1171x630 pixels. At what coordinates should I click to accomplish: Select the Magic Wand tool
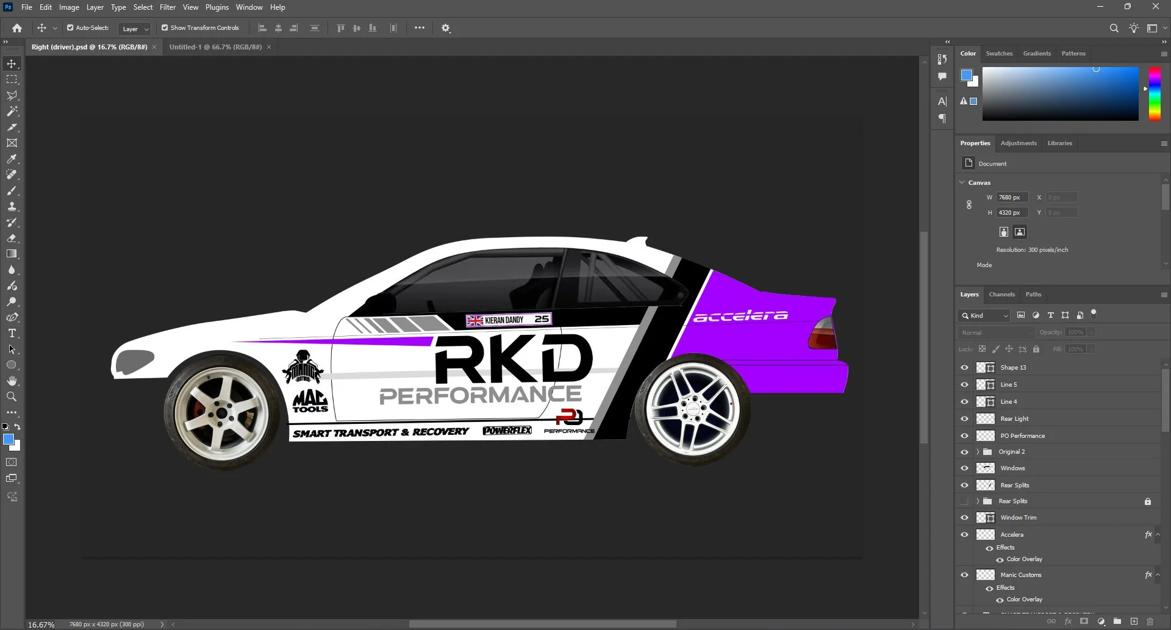pos(12,112)
